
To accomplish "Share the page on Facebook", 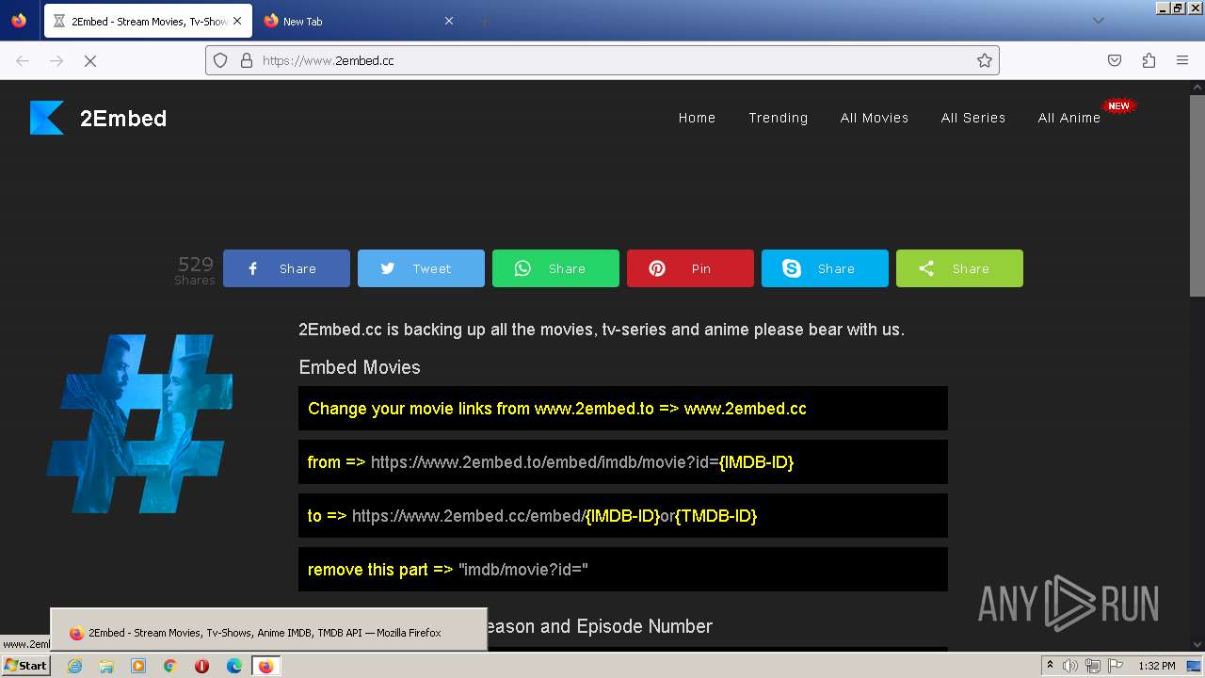I will 286,268.
